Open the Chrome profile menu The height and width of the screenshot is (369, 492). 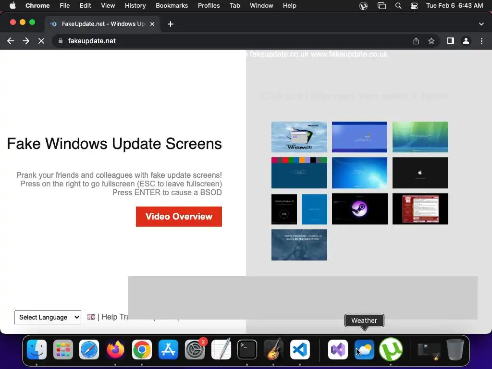click(466, 41)
